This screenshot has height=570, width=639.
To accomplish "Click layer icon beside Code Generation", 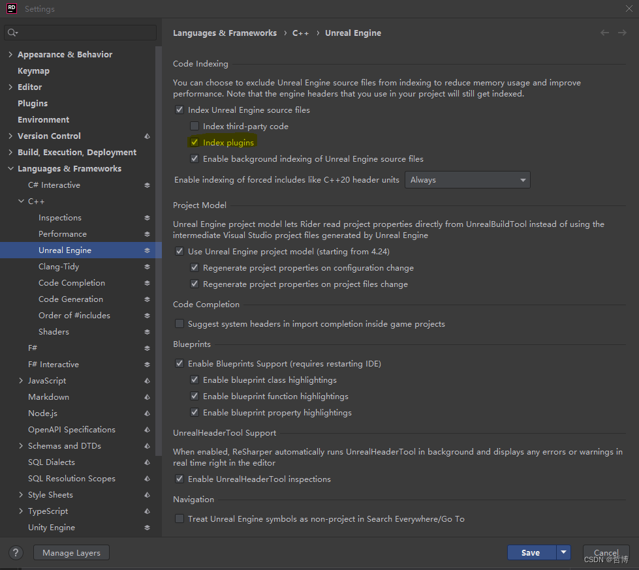I will point(147,299).
